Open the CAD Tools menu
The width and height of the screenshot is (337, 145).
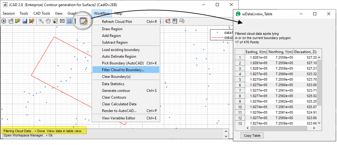pyautogui.click(x=42, y=13)
